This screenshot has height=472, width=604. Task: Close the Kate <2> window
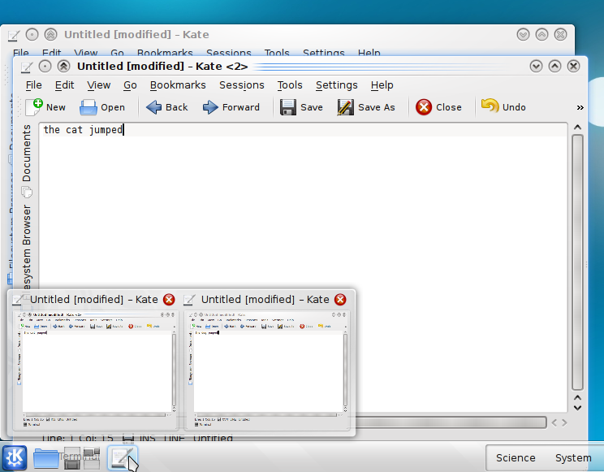coord(574,67)
